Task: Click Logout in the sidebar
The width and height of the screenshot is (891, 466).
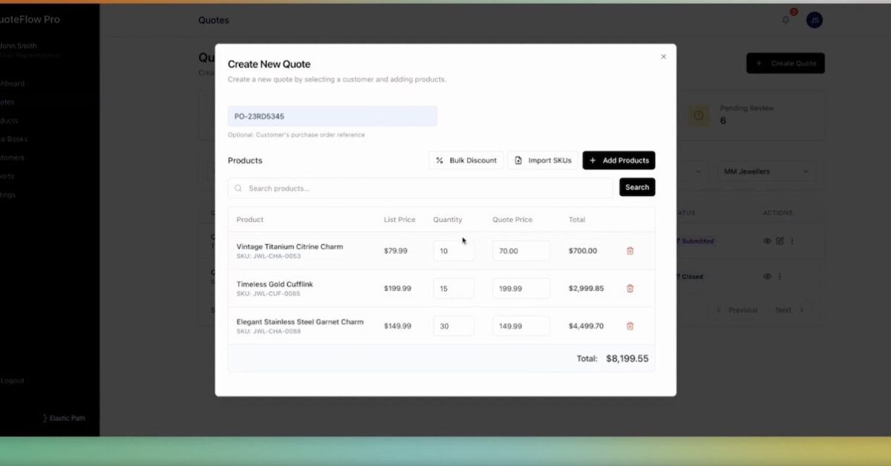Action: point(12,381)
